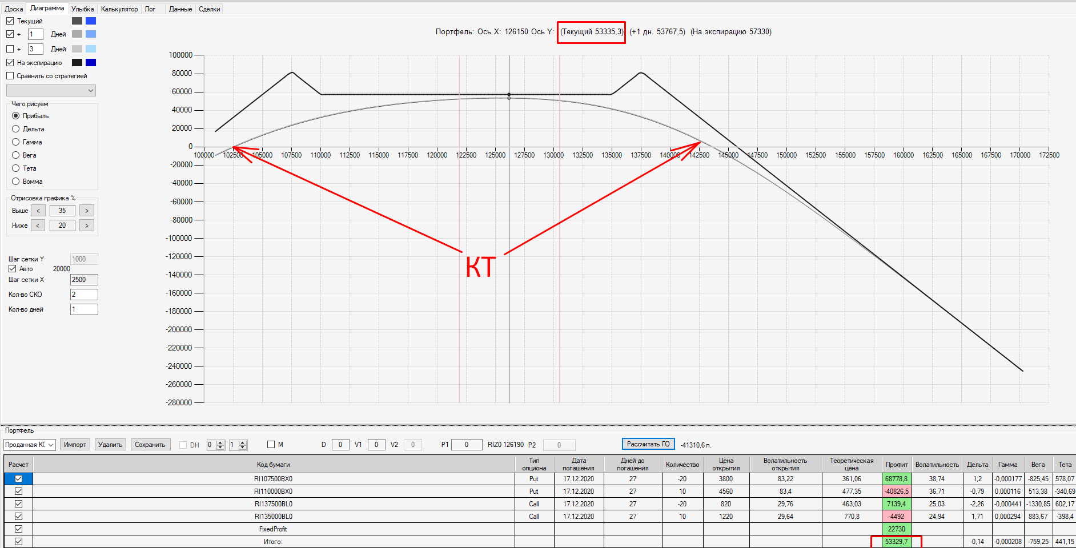Check the row checkbox for RI107500BX0
1076x548 pixels.
pos(18,479)
